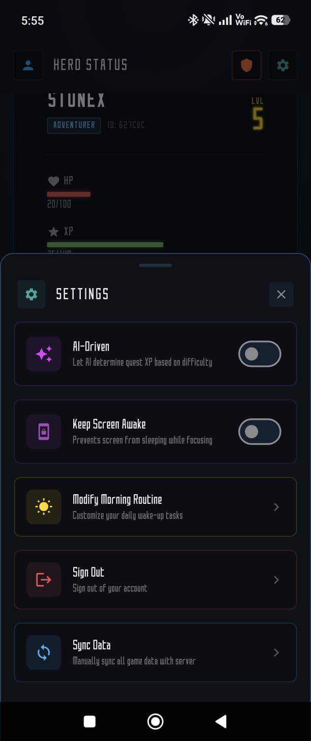
Task: Open Modify Morning Routine menu entry
Action: (x=152, y=507)
